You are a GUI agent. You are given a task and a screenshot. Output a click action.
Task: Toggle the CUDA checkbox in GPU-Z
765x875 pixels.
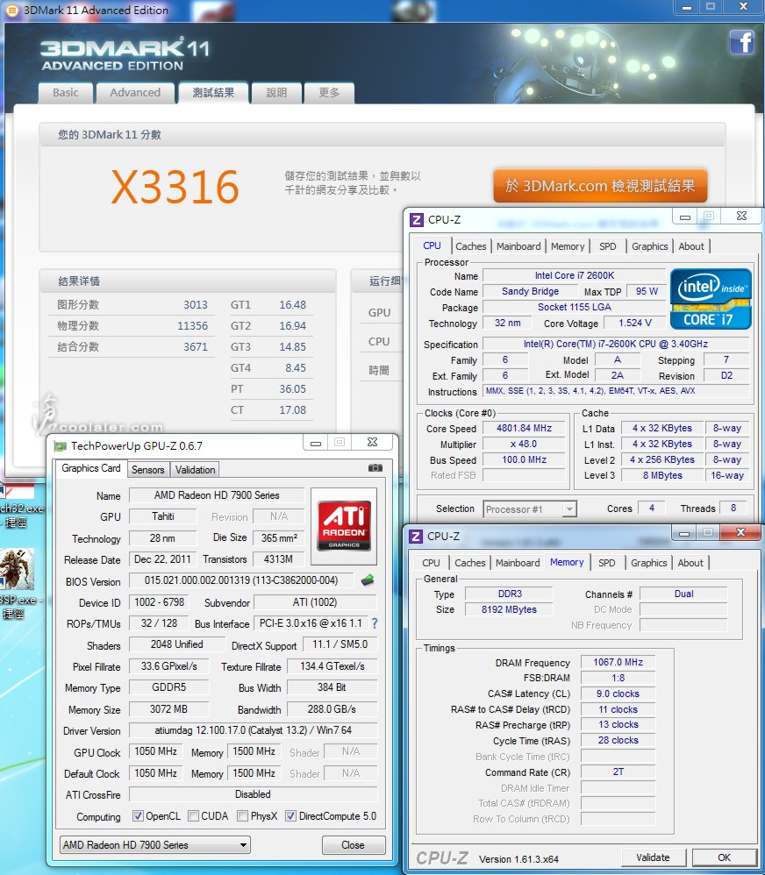coord(193,816)
